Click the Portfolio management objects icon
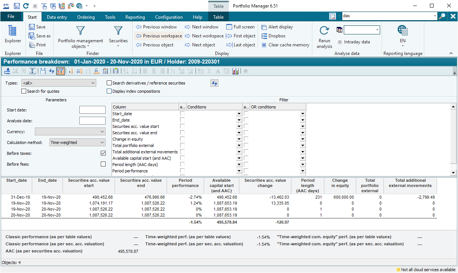The width and height of the screenshot is (458, 273). pos(80,37)
